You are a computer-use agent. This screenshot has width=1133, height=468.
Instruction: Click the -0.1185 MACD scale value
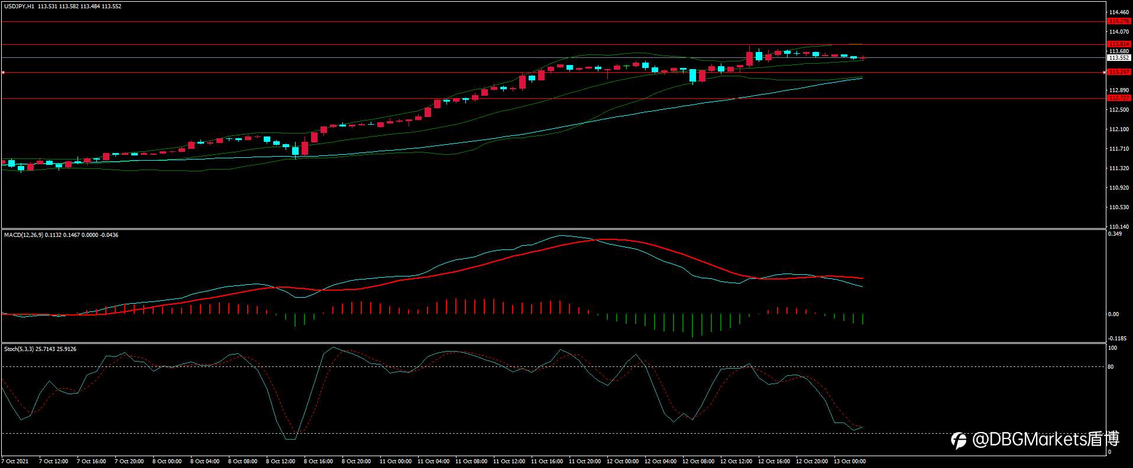point(1116,339)
